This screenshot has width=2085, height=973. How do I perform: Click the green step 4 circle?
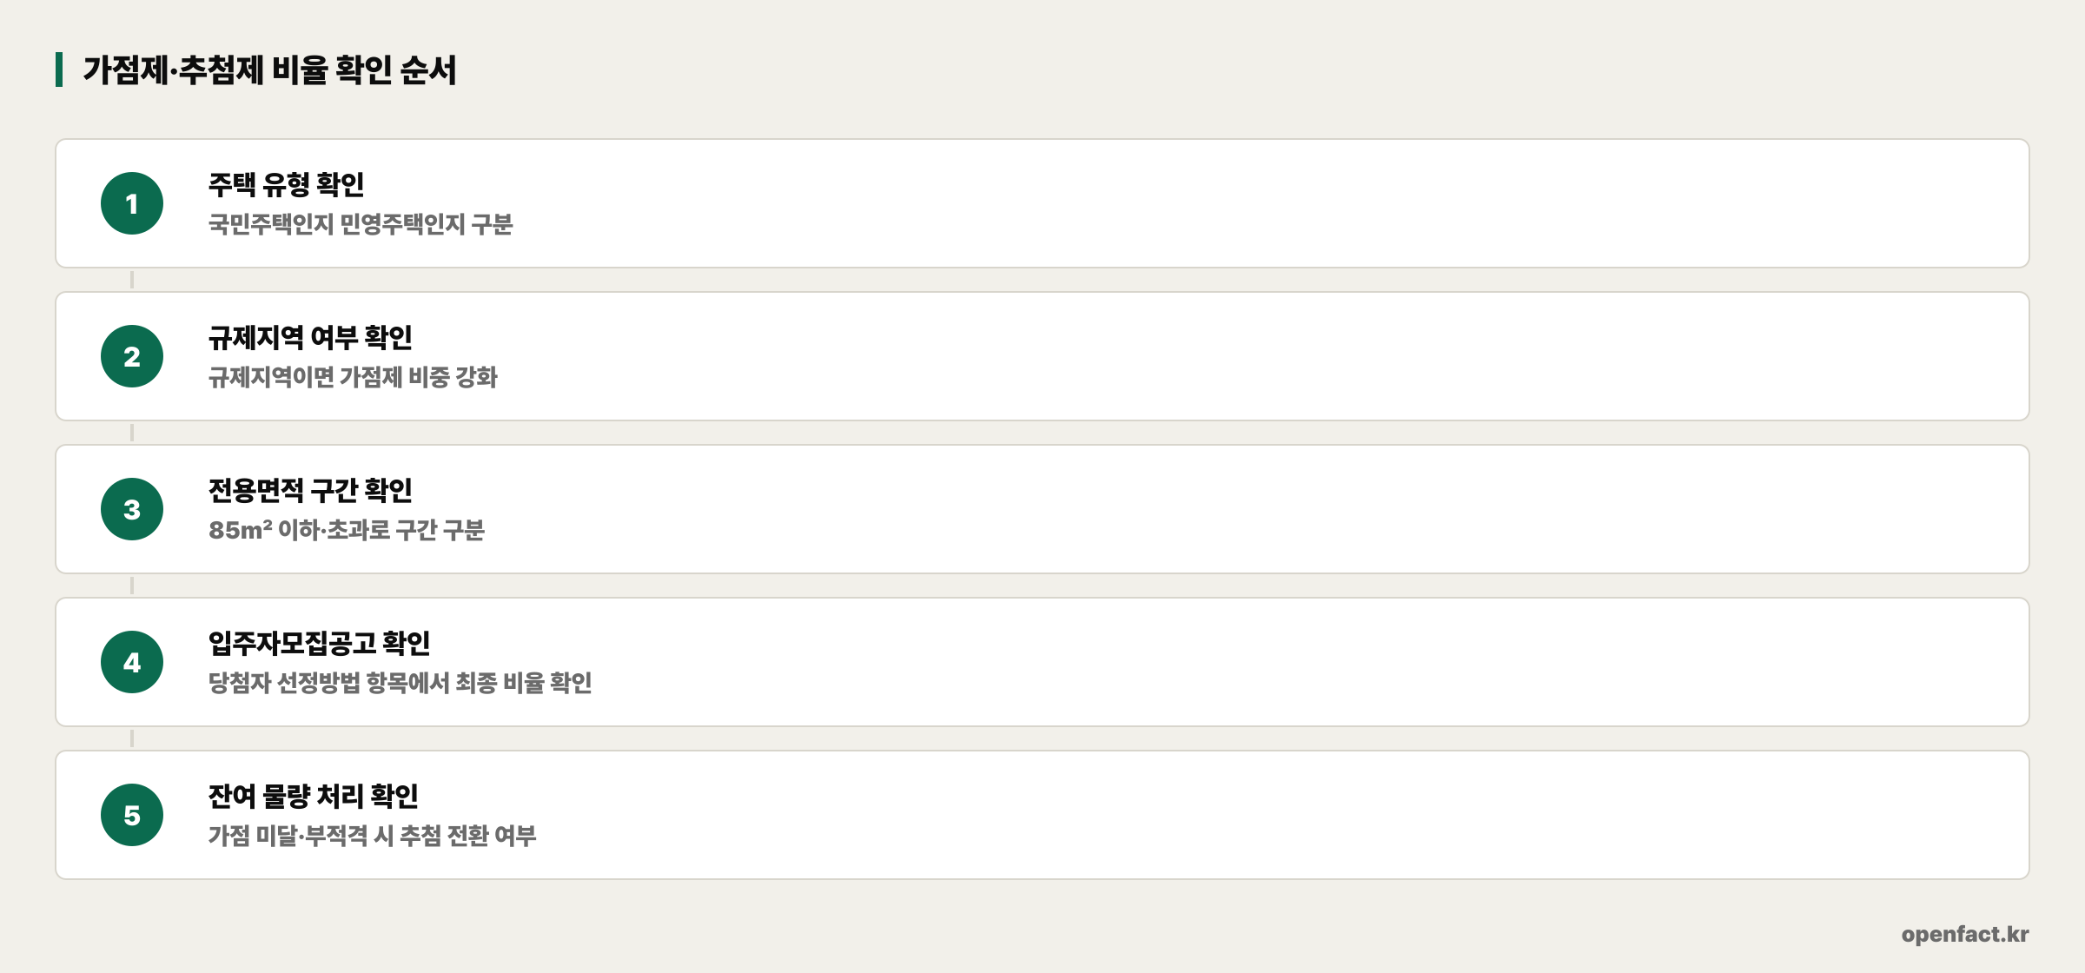tap(132, 662)
